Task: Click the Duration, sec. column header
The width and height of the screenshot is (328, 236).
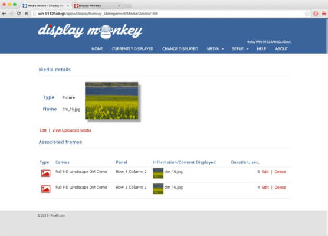Action: click(x=245, y=162)
